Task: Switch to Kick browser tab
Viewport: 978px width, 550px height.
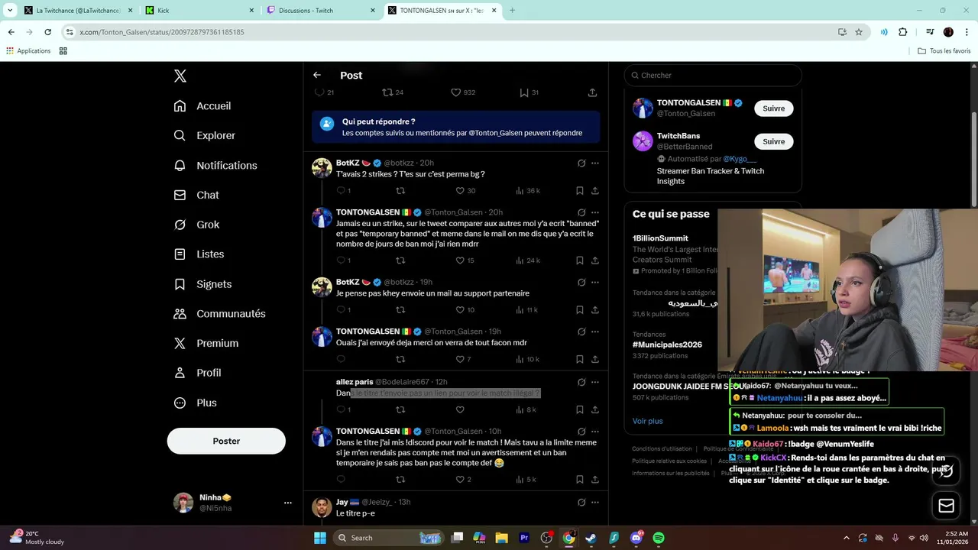Action: (x=200, y=11)
